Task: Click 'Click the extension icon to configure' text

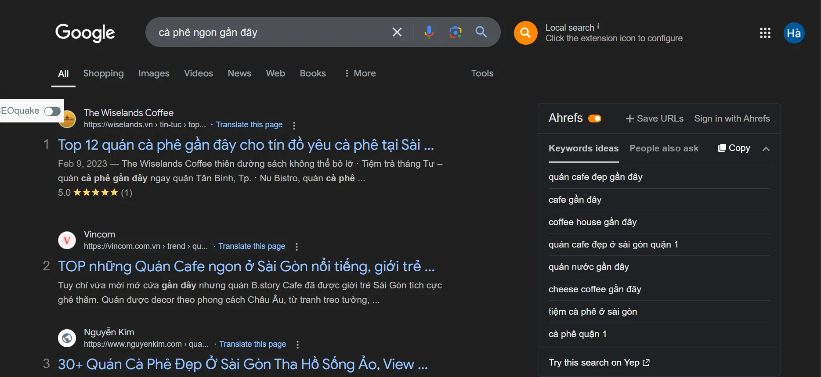Action: coord(614,39)
